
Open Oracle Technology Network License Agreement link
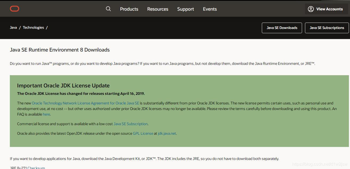point(85,103)
